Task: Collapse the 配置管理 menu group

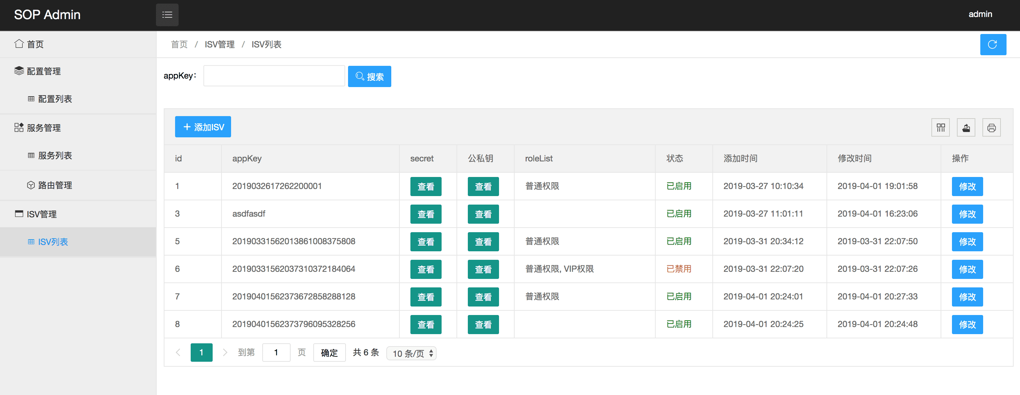Action: pos(44,71)
